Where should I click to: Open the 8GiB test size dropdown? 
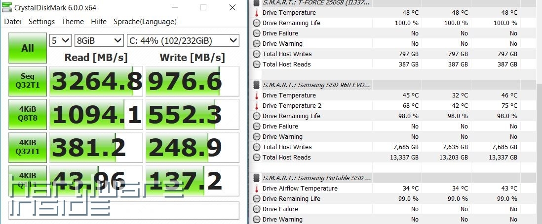(99, 40)
